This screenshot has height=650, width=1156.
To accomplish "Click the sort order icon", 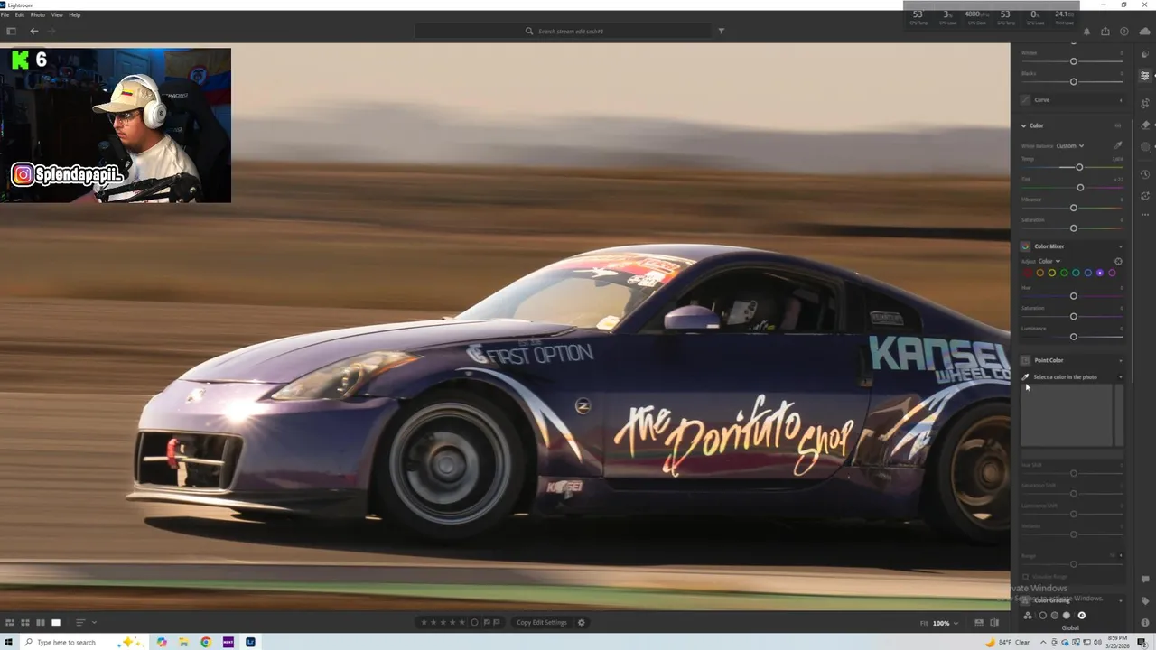I will [79, 622].
